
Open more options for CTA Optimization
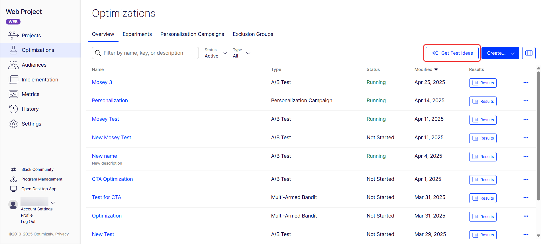click(x=526, y=179)
